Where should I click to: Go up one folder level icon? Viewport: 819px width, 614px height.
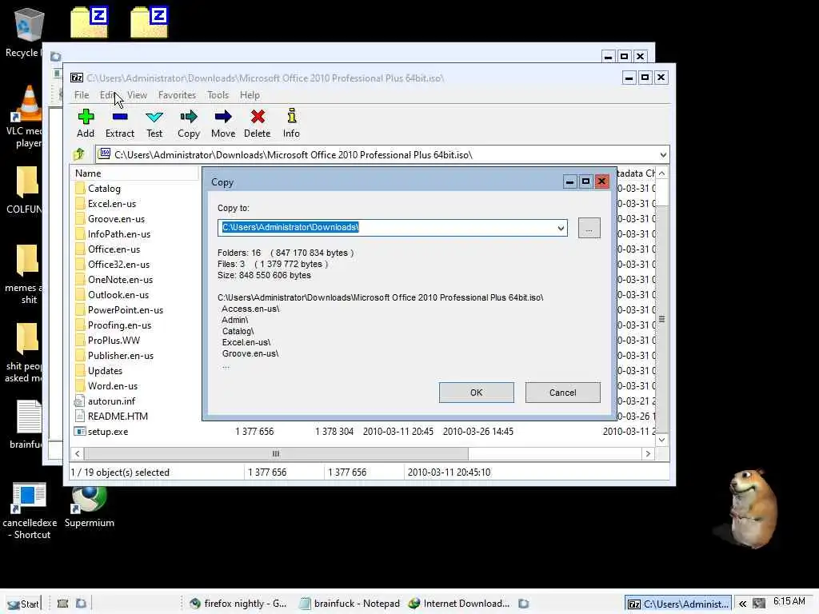[79, 154]
